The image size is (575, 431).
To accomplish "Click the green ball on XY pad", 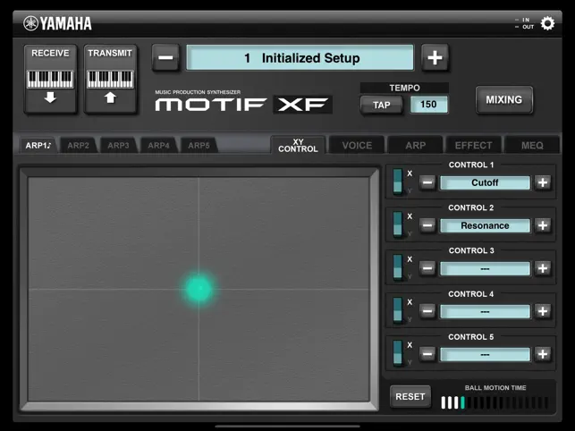I will point(199,288).
